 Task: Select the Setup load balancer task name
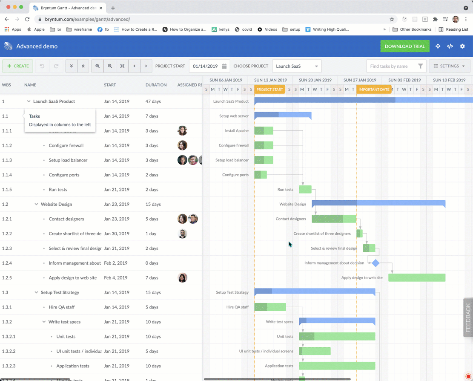click(68, 160)
